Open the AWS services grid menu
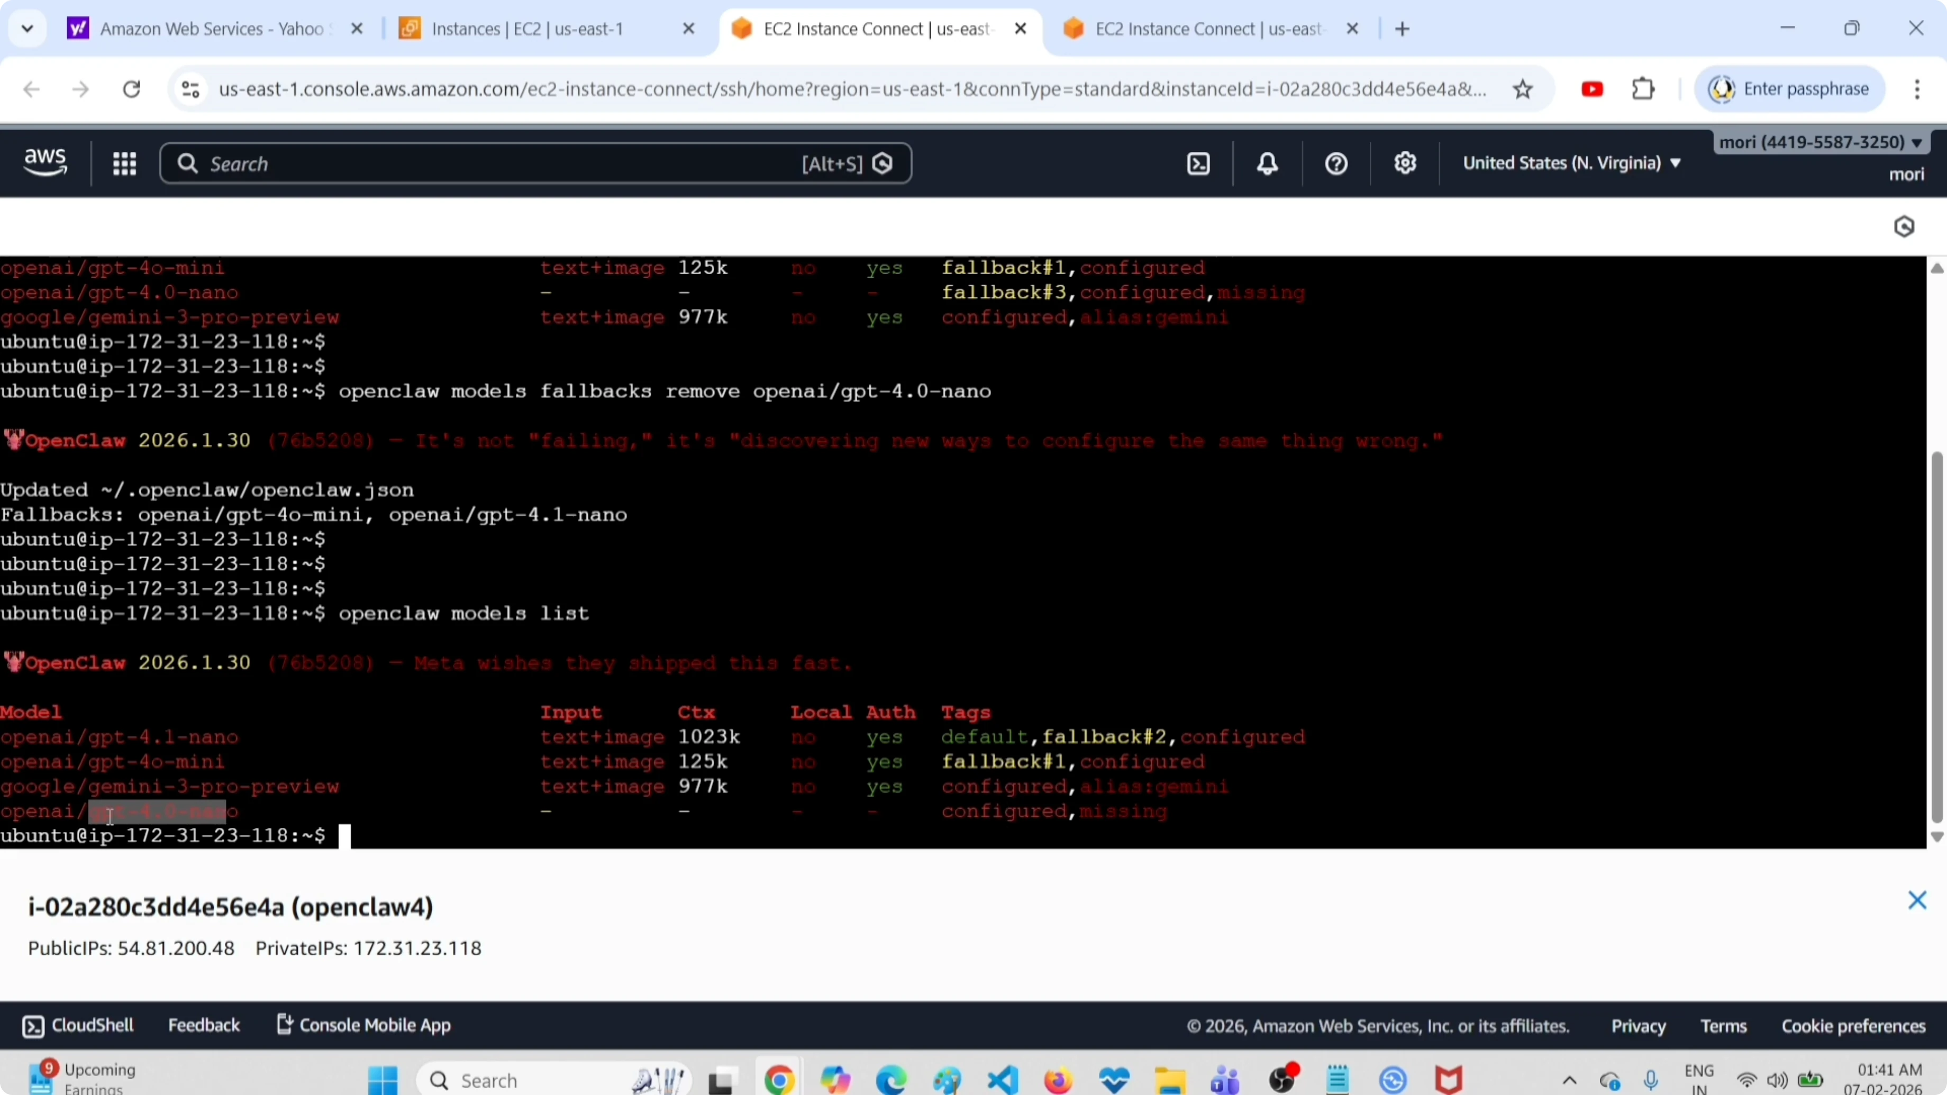The width and height of the screenshot is (1947, 1095). 125,163
